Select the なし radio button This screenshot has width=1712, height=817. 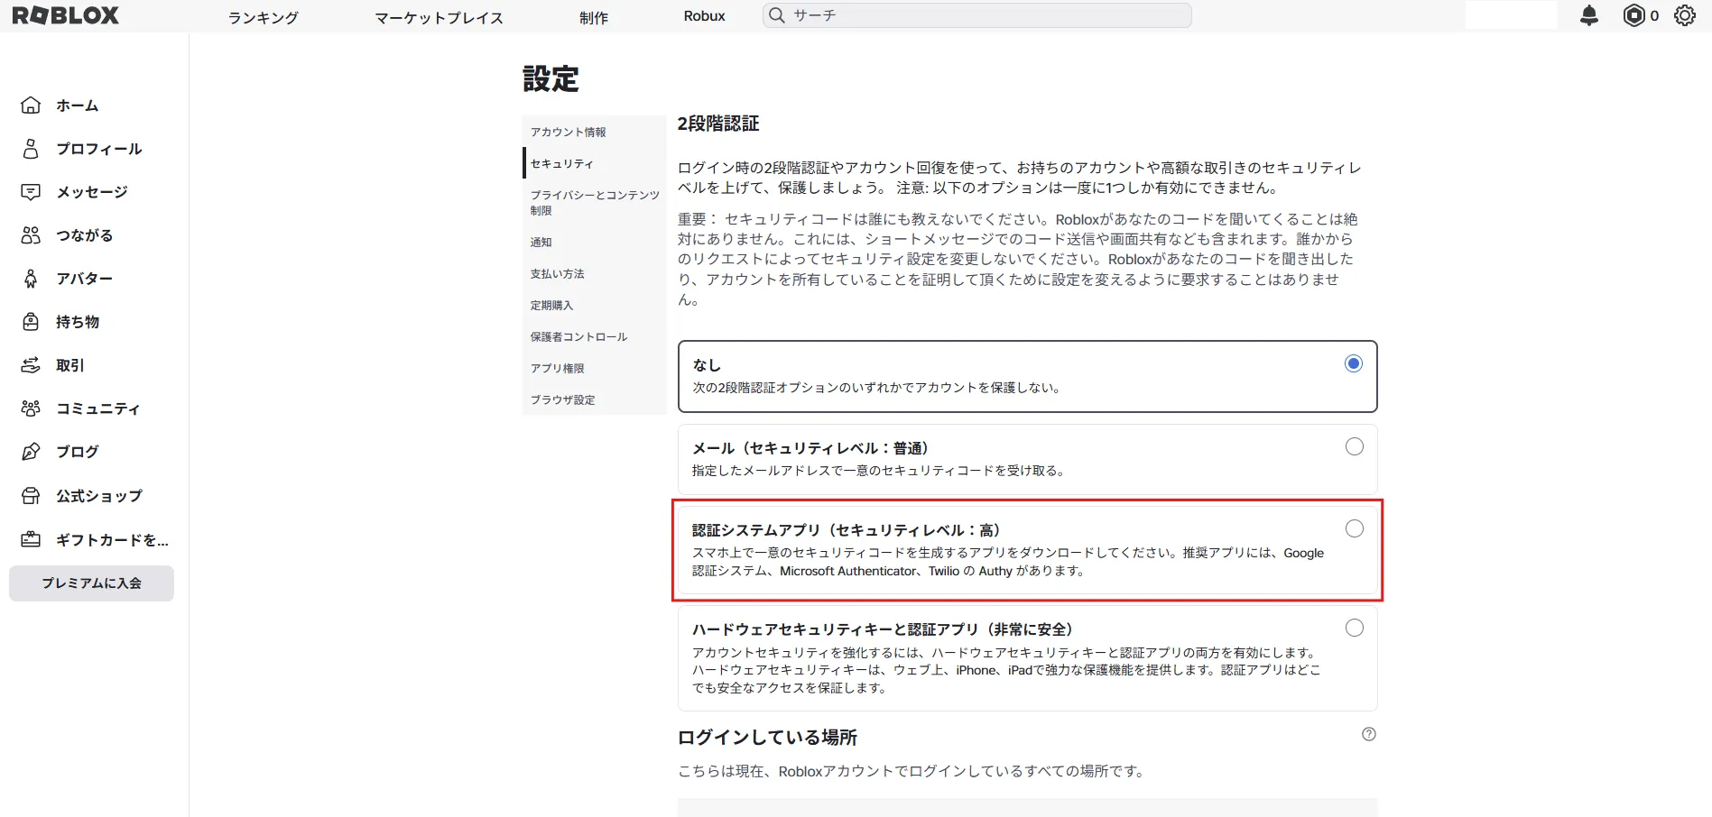(1354, 363)
